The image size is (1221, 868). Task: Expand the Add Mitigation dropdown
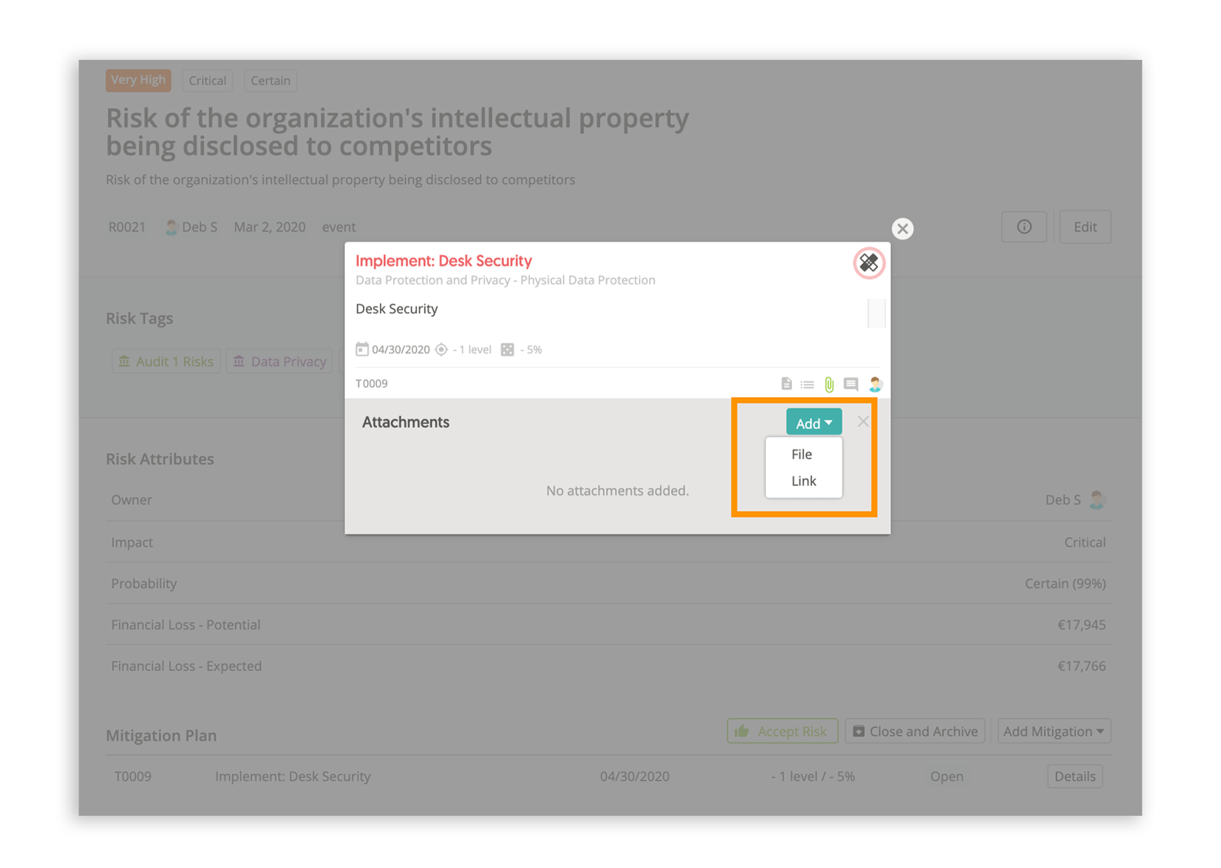point(1054,731)
